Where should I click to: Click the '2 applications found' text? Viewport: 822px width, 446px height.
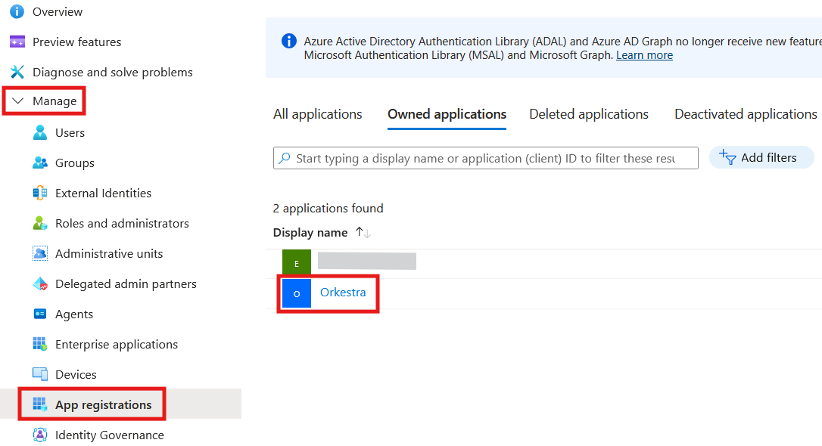(x=328, y=209)
